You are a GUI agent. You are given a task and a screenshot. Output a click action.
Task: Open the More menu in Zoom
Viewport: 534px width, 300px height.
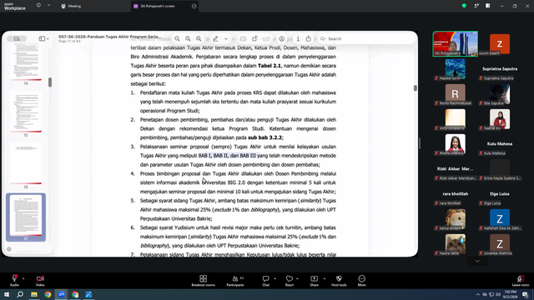point(361,280)
